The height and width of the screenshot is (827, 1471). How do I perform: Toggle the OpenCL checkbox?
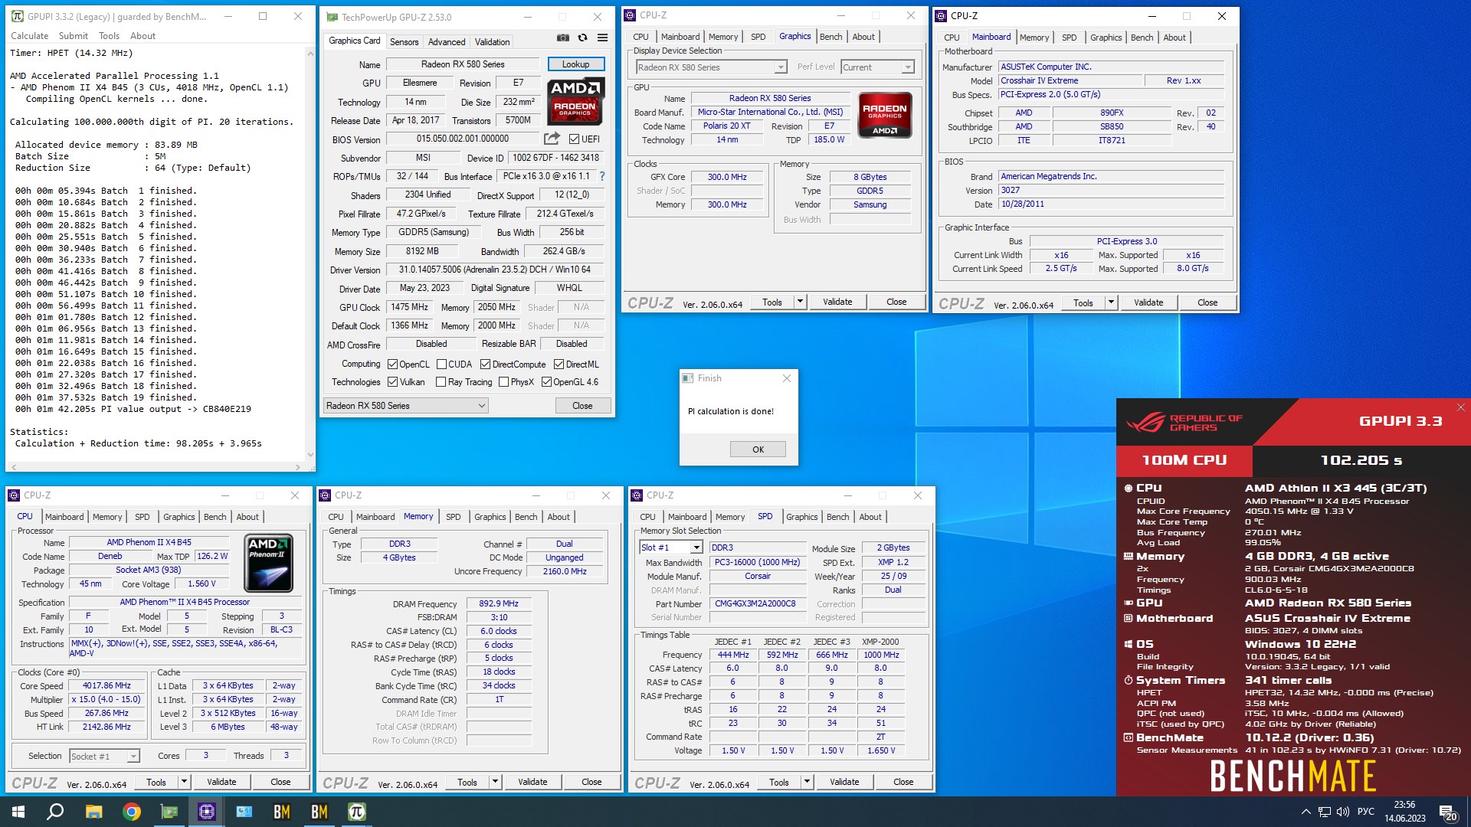click(x=393, y=364)
